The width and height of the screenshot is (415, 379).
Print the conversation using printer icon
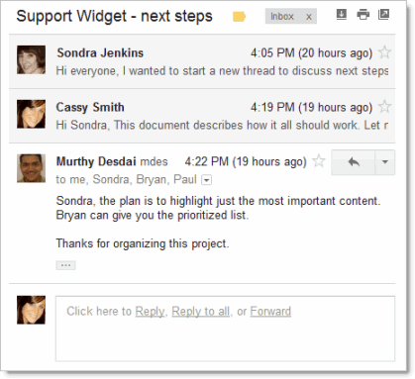tap(363, 15)
